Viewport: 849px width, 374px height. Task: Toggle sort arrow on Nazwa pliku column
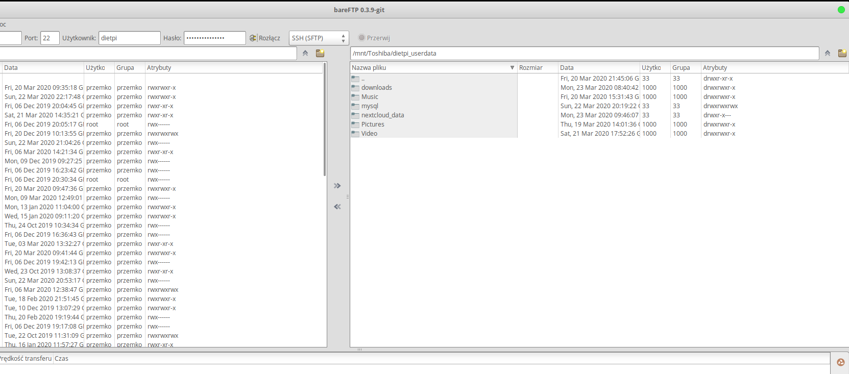pos(512,68)
